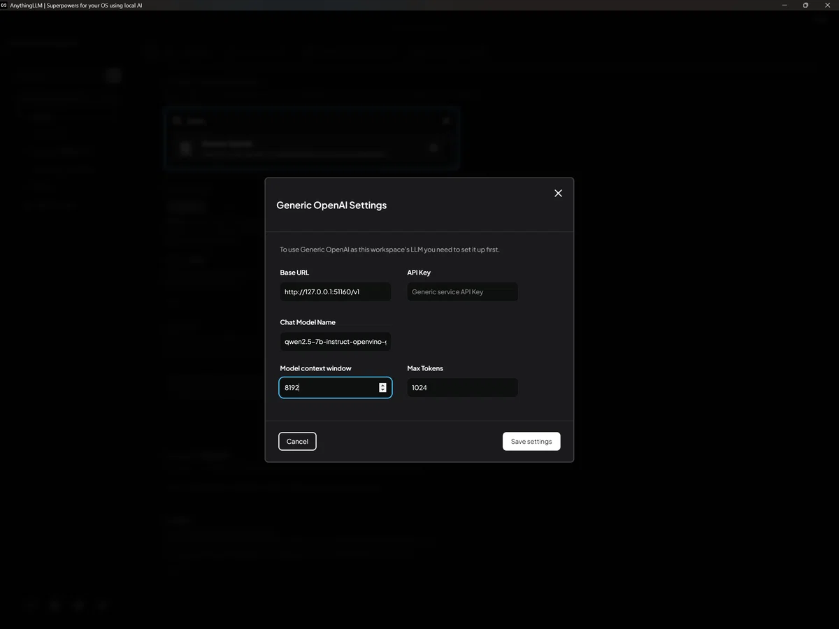
Task: Minimize the AnythingLLM window
Action: point(786,5)
